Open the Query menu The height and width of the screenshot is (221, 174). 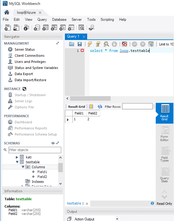point(42,20)
